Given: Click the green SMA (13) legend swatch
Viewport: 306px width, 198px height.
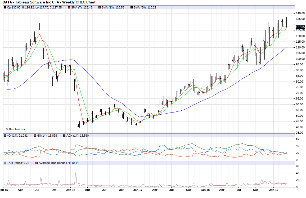Looking at the screenshot, I should click(x=100, y=8).
